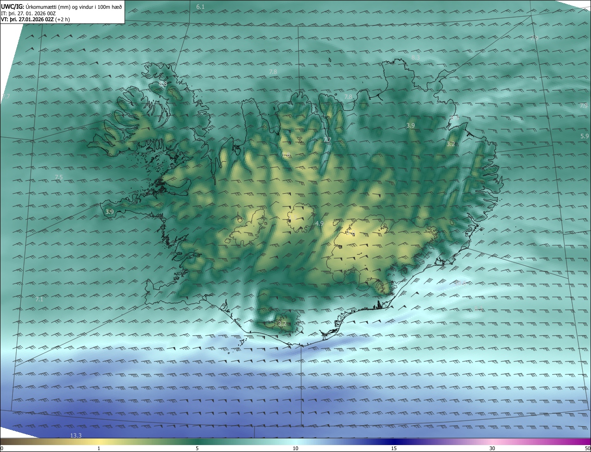This screenshot has height=452, width=591.
Task: Click the 7.5 value label on the map
Action: point(59,177)
